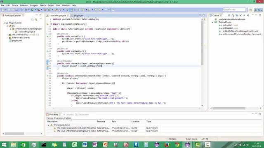Open Package Explorer view menu dropdown
Image resolution: width=264 pixels, height=148 pixels.
pyautogui.click(x=41, y=19)
